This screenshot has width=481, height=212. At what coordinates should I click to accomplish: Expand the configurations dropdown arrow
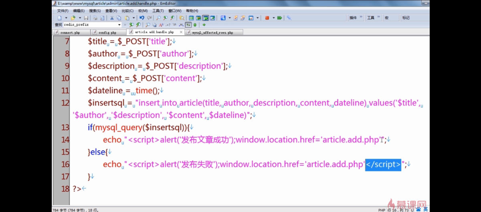coord(229,18)
